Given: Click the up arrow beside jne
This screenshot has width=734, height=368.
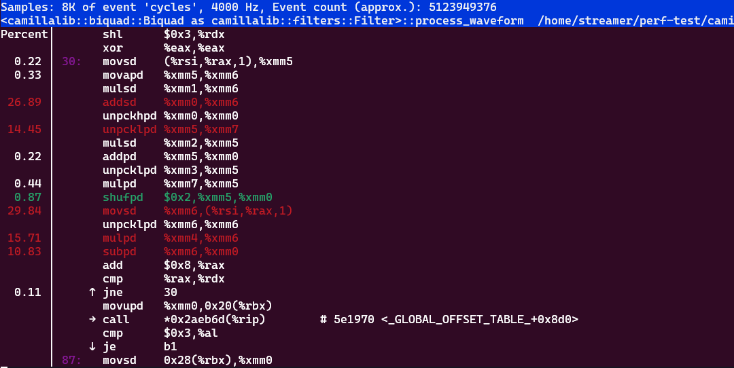Looking at the screenshot, I should tap(92, 292).
